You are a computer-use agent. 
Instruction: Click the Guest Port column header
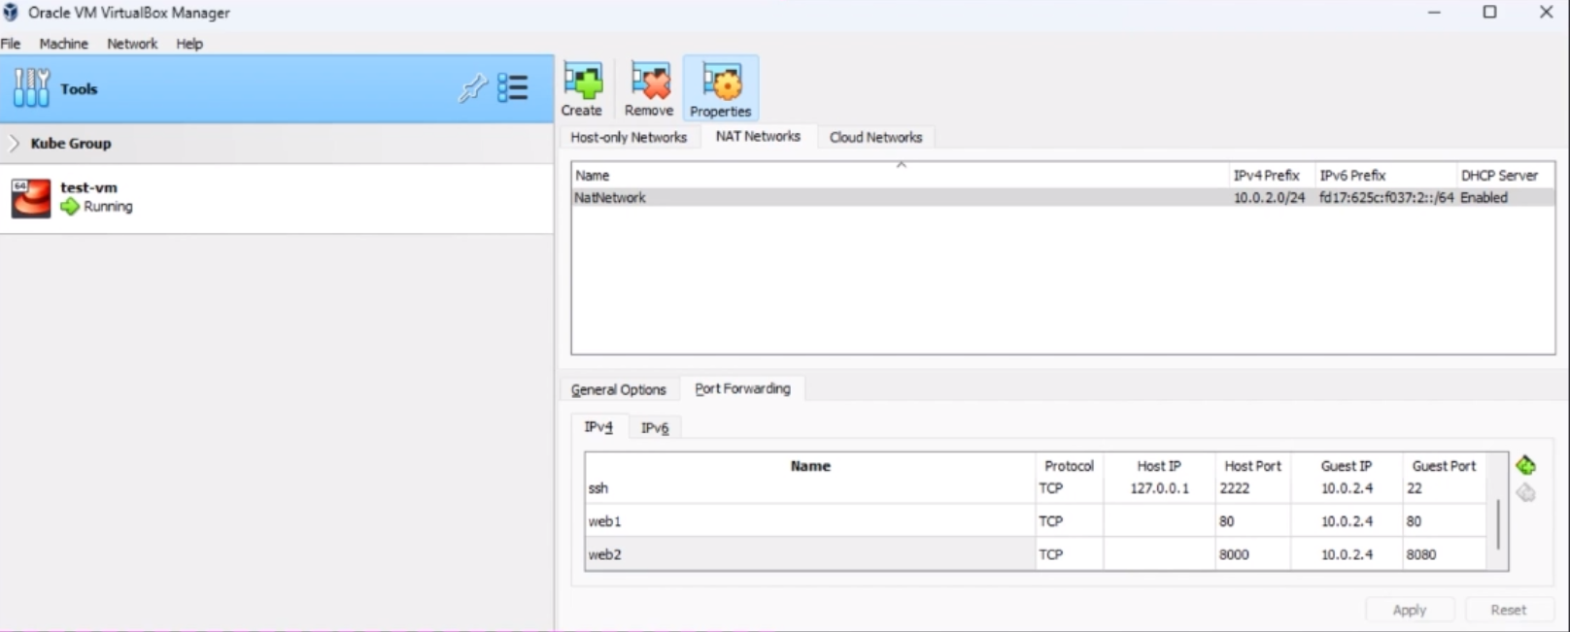pos(1444,466)
